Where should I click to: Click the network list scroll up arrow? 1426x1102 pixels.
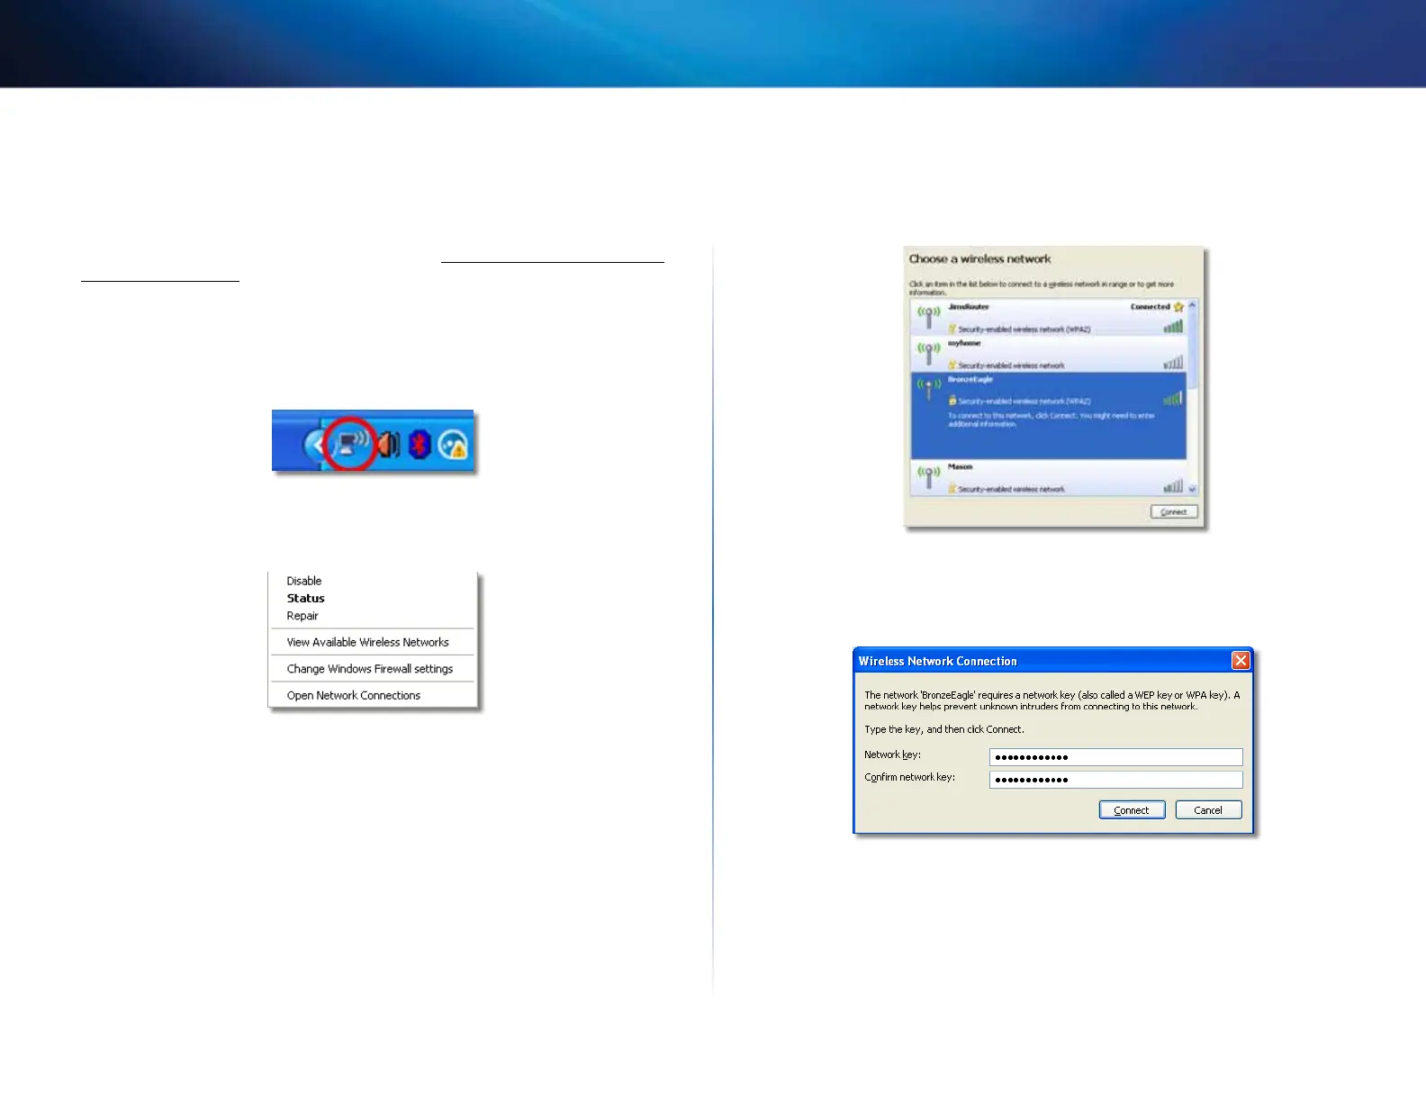1193,306
